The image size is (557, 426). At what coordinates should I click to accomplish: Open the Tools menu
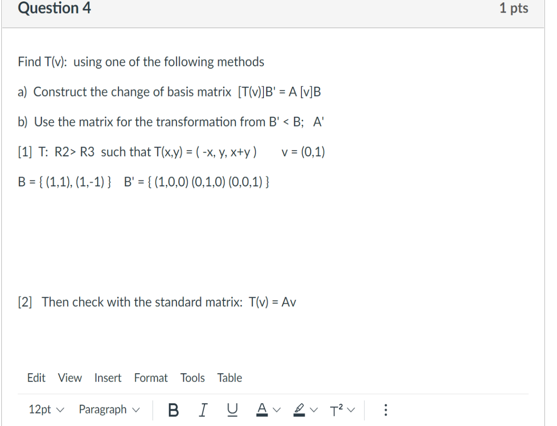click(193, 377)
